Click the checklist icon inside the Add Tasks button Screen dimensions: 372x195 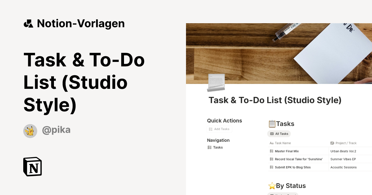[x=210, y=129]
